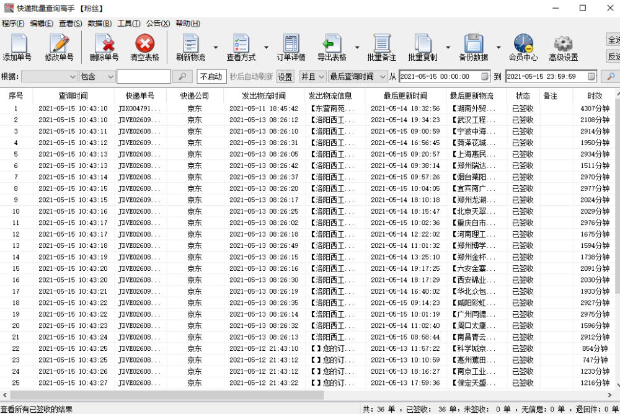Open the 帮助(H) menu
The height and width of the screenshot is (414, 620).
(x=188, y=24)
